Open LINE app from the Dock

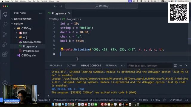point(95,104)
